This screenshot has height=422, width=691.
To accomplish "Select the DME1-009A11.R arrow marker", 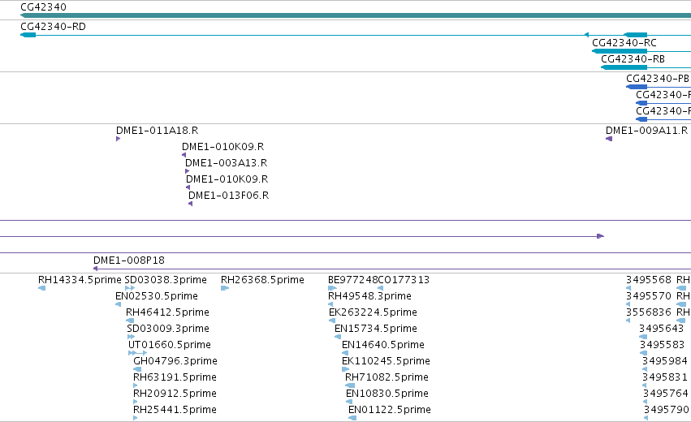I will (x=609, y=139).
